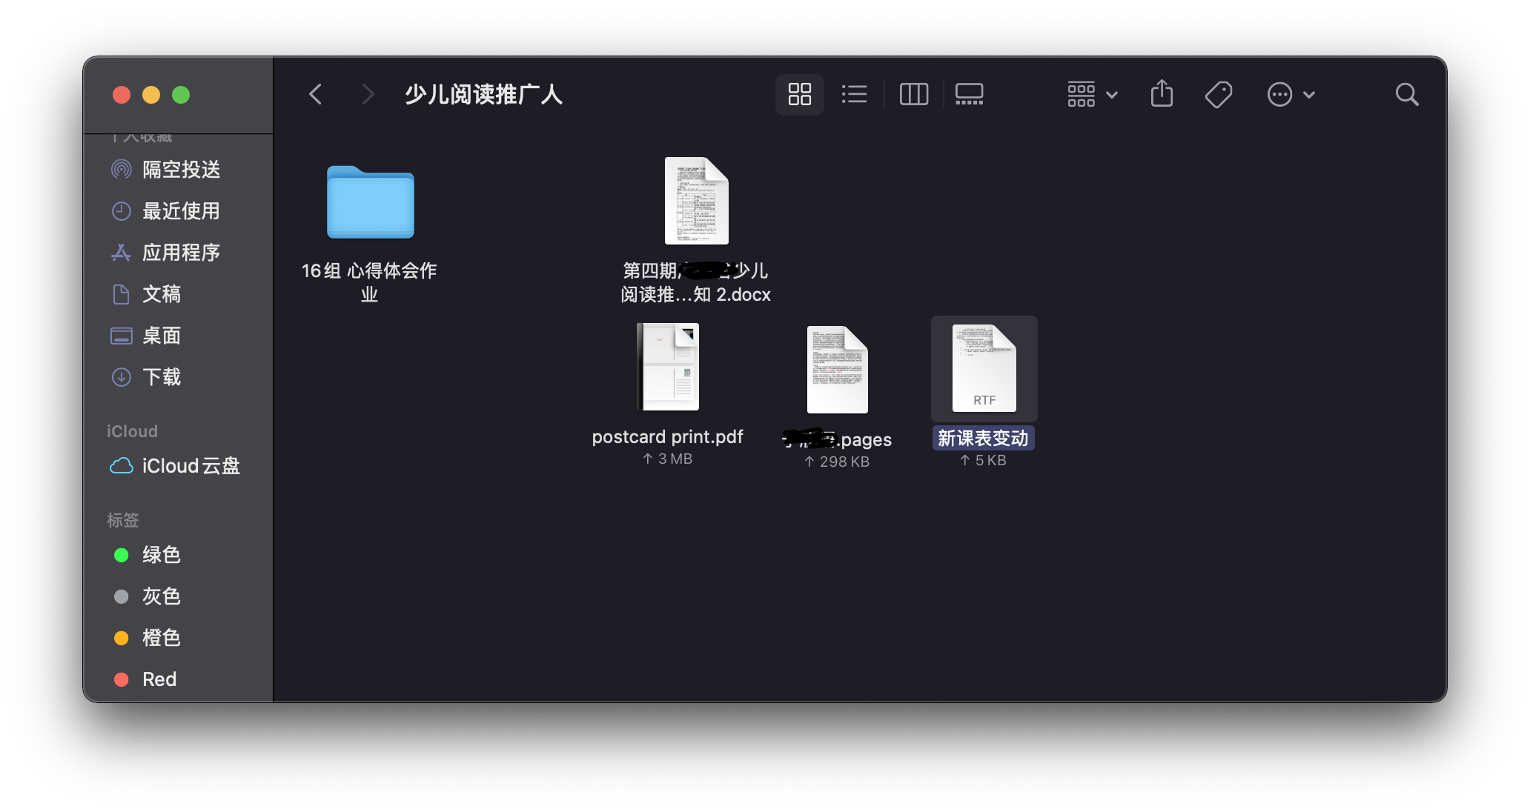Switch to gallery view
1530x812 pixels.
pos(969,94)
